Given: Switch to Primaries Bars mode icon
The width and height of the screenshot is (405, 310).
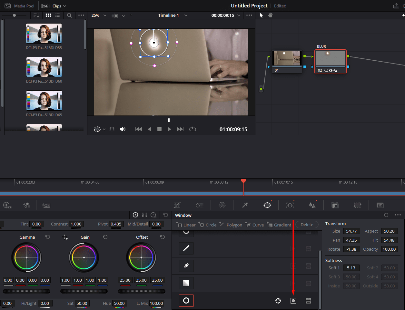Looking at the screenshot, I should (144, 215).
